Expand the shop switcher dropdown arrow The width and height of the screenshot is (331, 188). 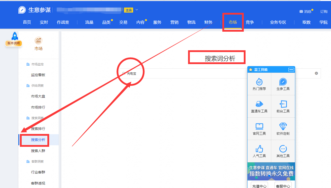click(x=137, y=10)
